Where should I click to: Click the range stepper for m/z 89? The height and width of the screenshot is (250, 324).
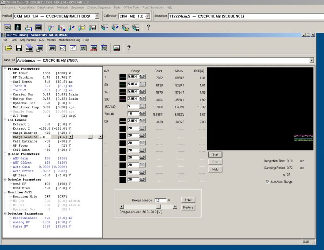pos(142,84)
